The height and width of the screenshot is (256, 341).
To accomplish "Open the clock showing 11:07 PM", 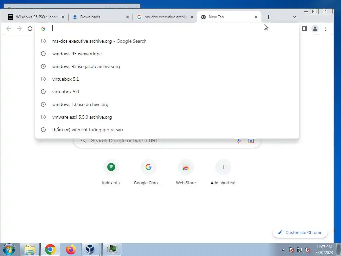I will point(324,250).
